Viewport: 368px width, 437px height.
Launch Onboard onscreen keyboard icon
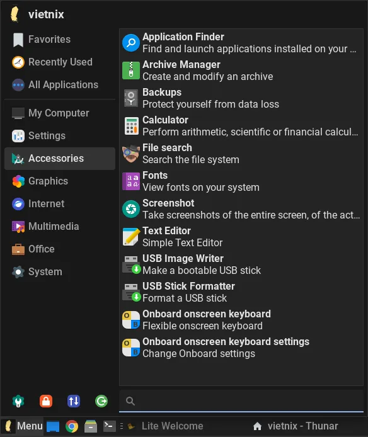click(131, 320)
